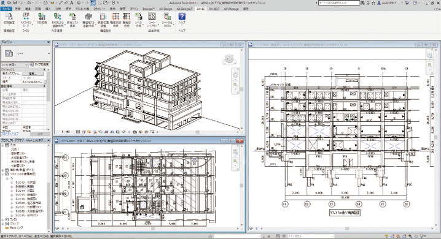Expand the グループ node in Project Browser
The image size is (441, 239).
[3, 224]
